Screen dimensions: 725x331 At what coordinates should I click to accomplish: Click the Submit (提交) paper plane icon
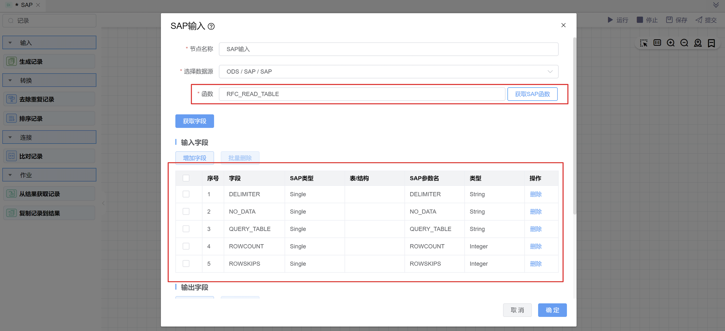(699, 20)
